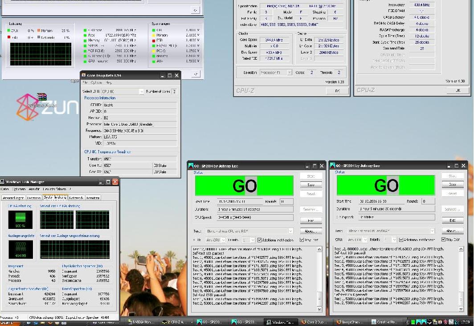
Task: Toggle Tray Icon checkbox in the right SP2004
Action: point(443,240)
